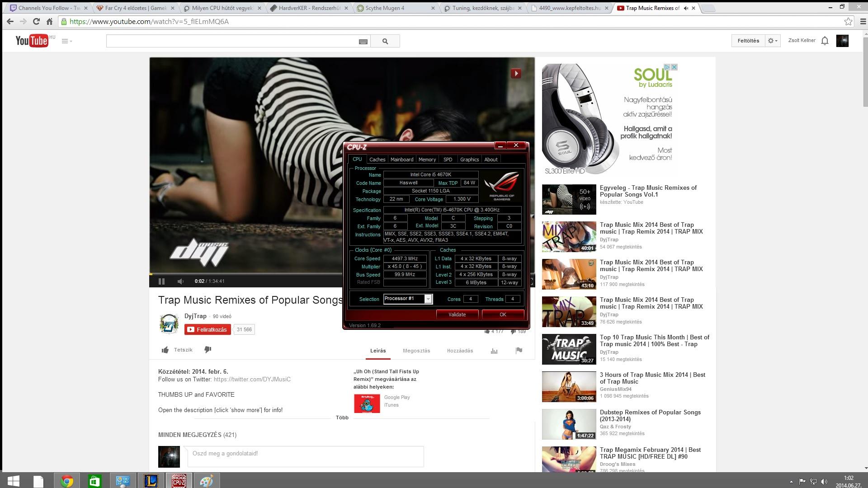868x488 pixels.
Task: Bookmark page with the star icon
Action: coord(848,21)
